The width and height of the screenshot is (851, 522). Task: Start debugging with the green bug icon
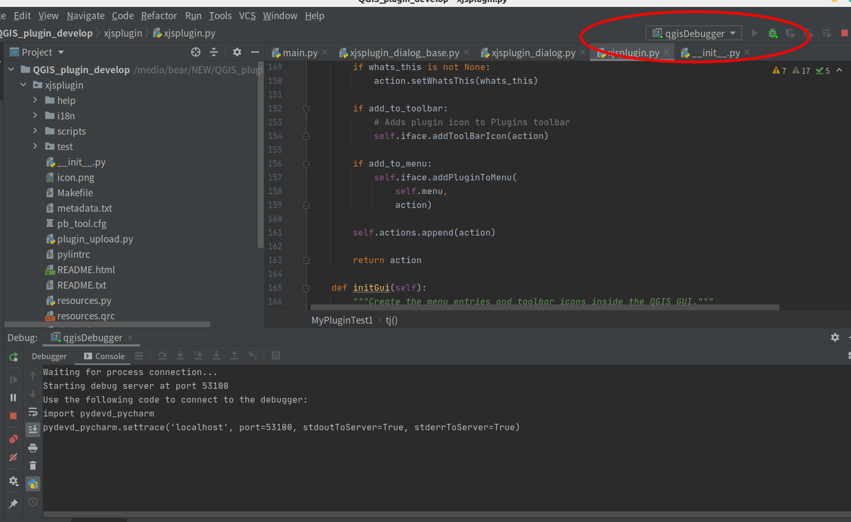(772, 33)
